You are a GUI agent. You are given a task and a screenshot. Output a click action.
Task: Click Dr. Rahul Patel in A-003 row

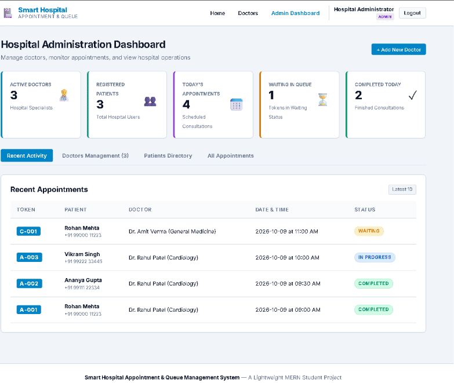pos(164,257)
